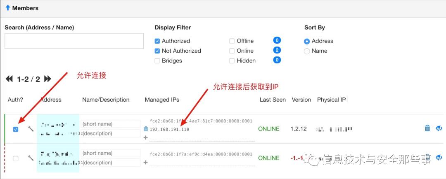Viewport: 446px width, 179px height.
Task: Go to next members page
Action: click(47, 79)
